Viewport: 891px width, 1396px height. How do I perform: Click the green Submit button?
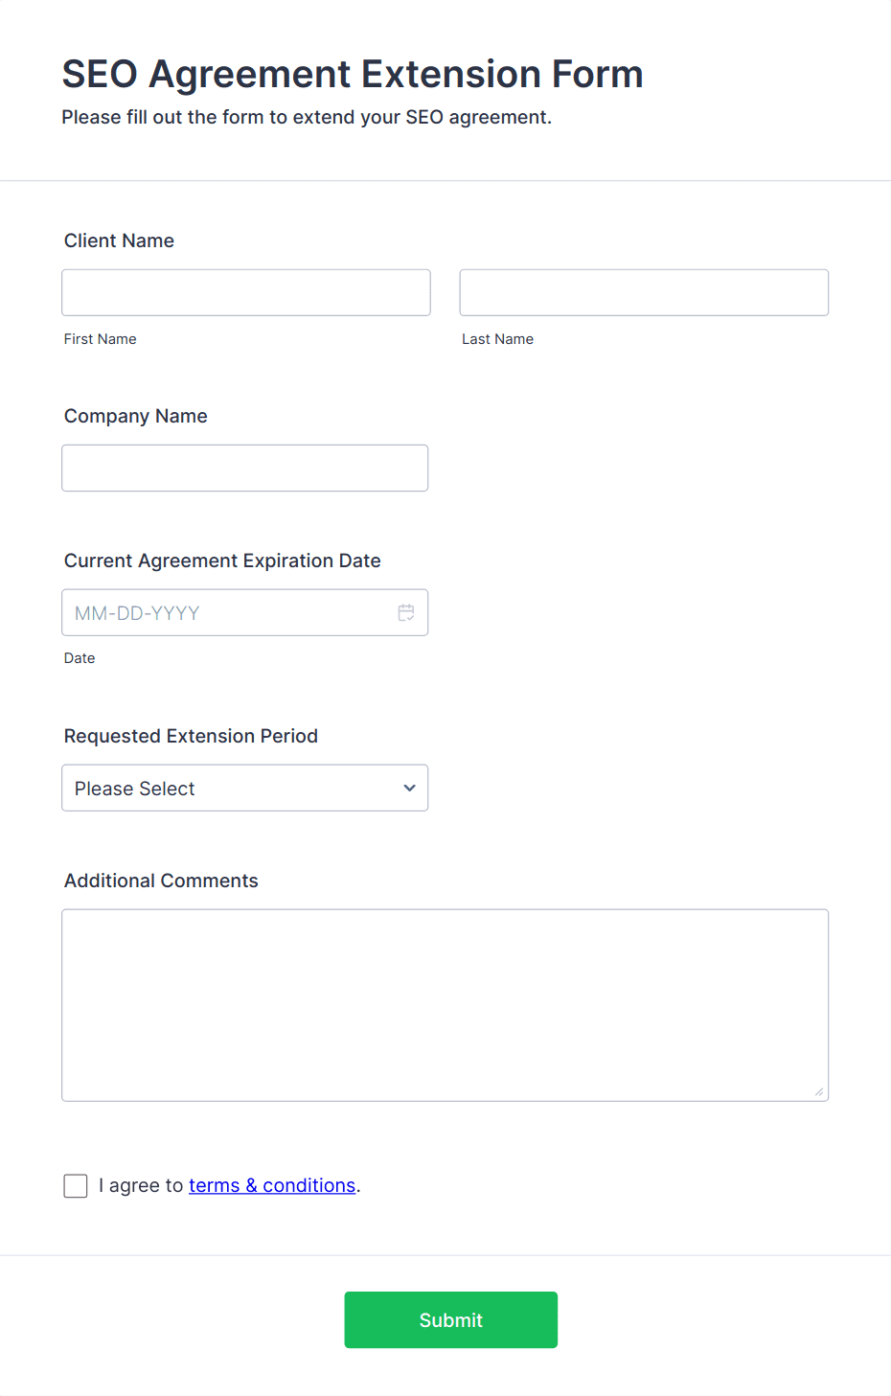451,1319
